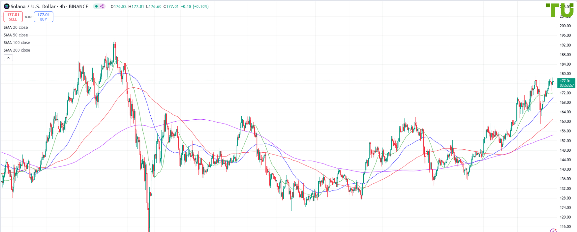Screen dimensions: 577x232
Task: Click the 172.00 price axis label
Action: tap(565, 93)
